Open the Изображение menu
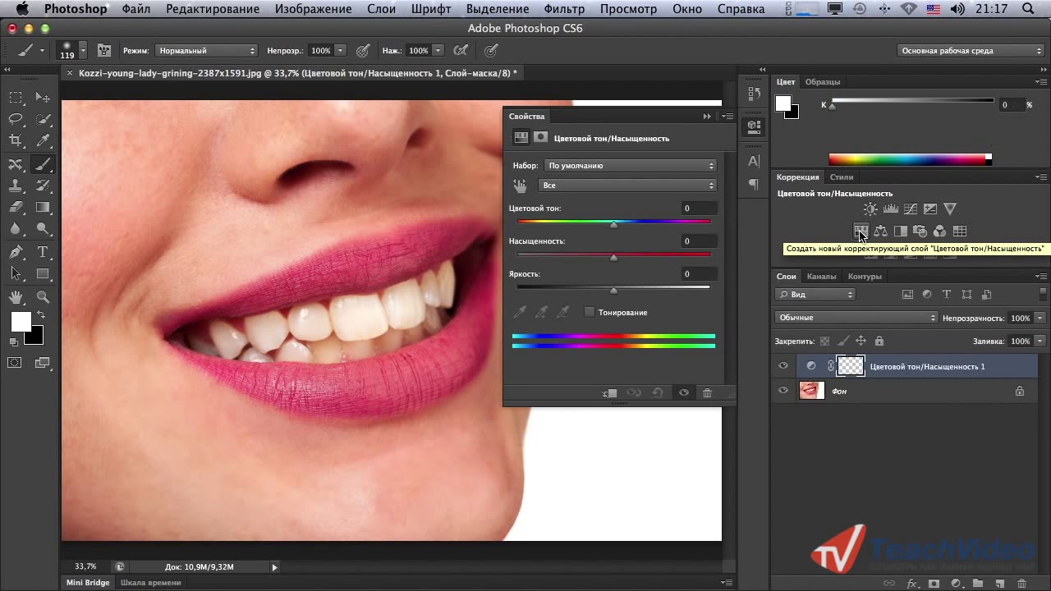The width and height of the screenshot is (1051, 591). (x=313, y=9)
